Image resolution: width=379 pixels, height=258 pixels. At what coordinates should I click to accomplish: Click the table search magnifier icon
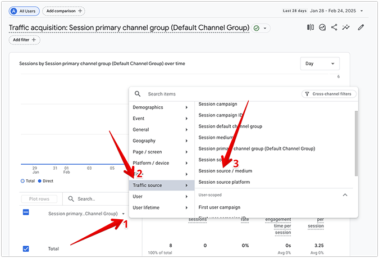coord(71,199)
